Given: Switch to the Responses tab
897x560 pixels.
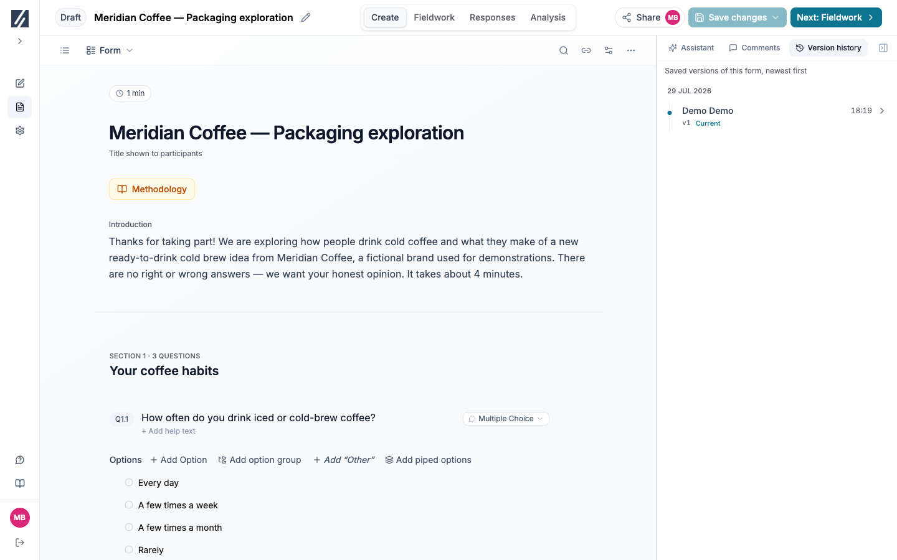Looking at the screenshot, I should [x=492, y=17].
